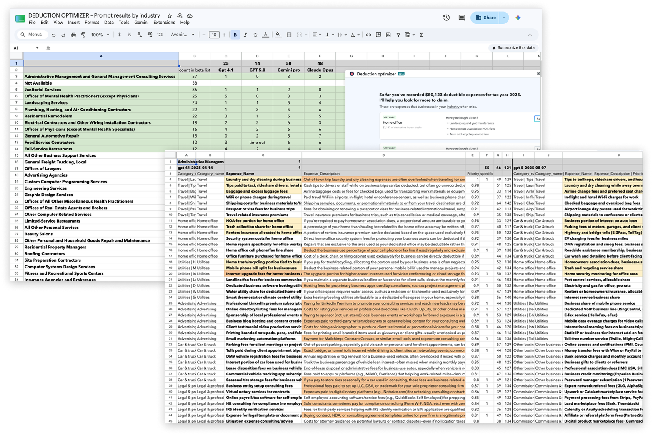Open the File menu

pyautogui.click(x=32, y=22)
